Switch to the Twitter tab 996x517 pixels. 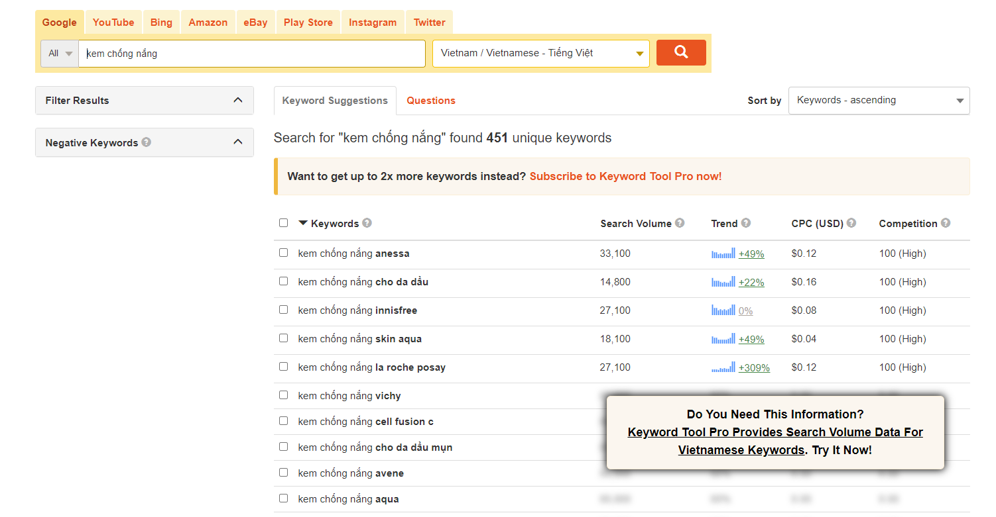point(430,23)
